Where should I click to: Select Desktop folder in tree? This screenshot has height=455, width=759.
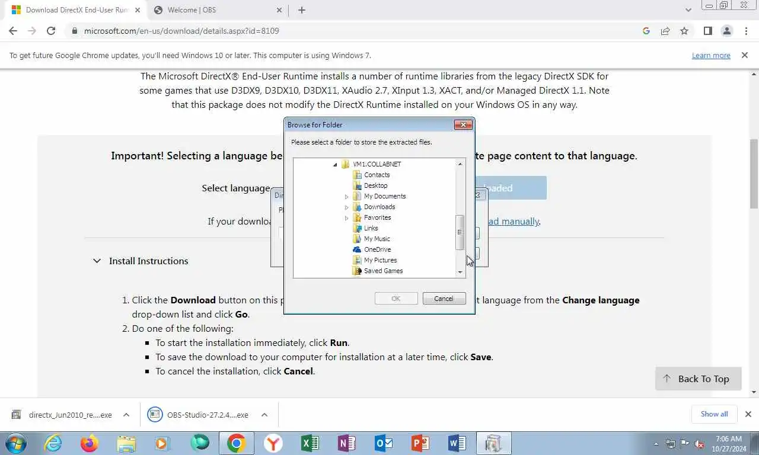pyautogui.click(x=375, y=185)
